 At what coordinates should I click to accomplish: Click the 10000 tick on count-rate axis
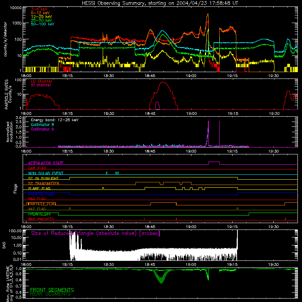click(15, 8)
